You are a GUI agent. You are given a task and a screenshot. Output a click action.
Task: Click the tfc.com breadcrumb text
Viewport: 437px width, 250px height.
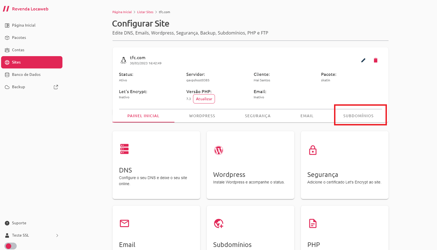click(164, 12)
